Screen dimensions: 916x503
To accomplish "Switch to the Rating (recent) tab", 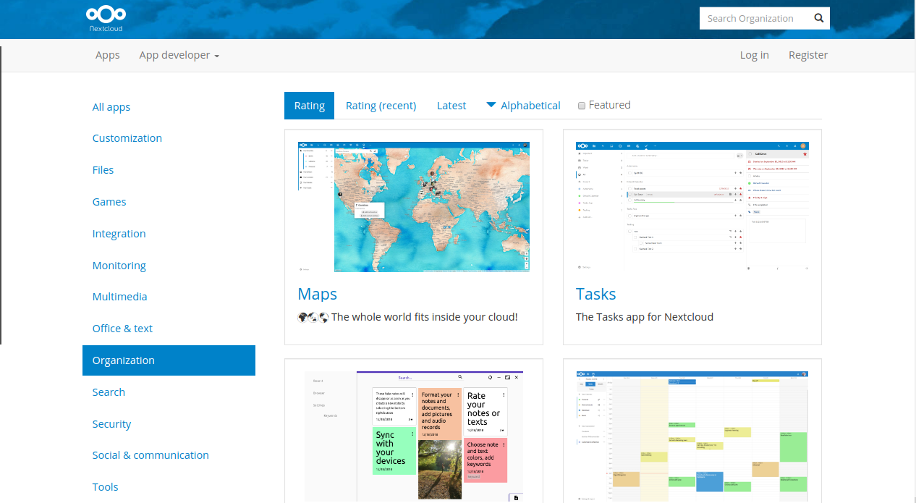I will coord(381,106).
